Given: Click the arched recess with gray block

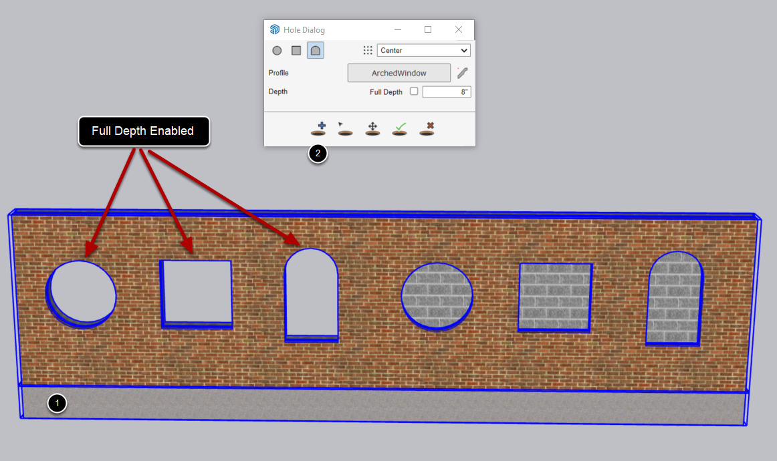Looking at the screenshot, I should tap(675, 298).
